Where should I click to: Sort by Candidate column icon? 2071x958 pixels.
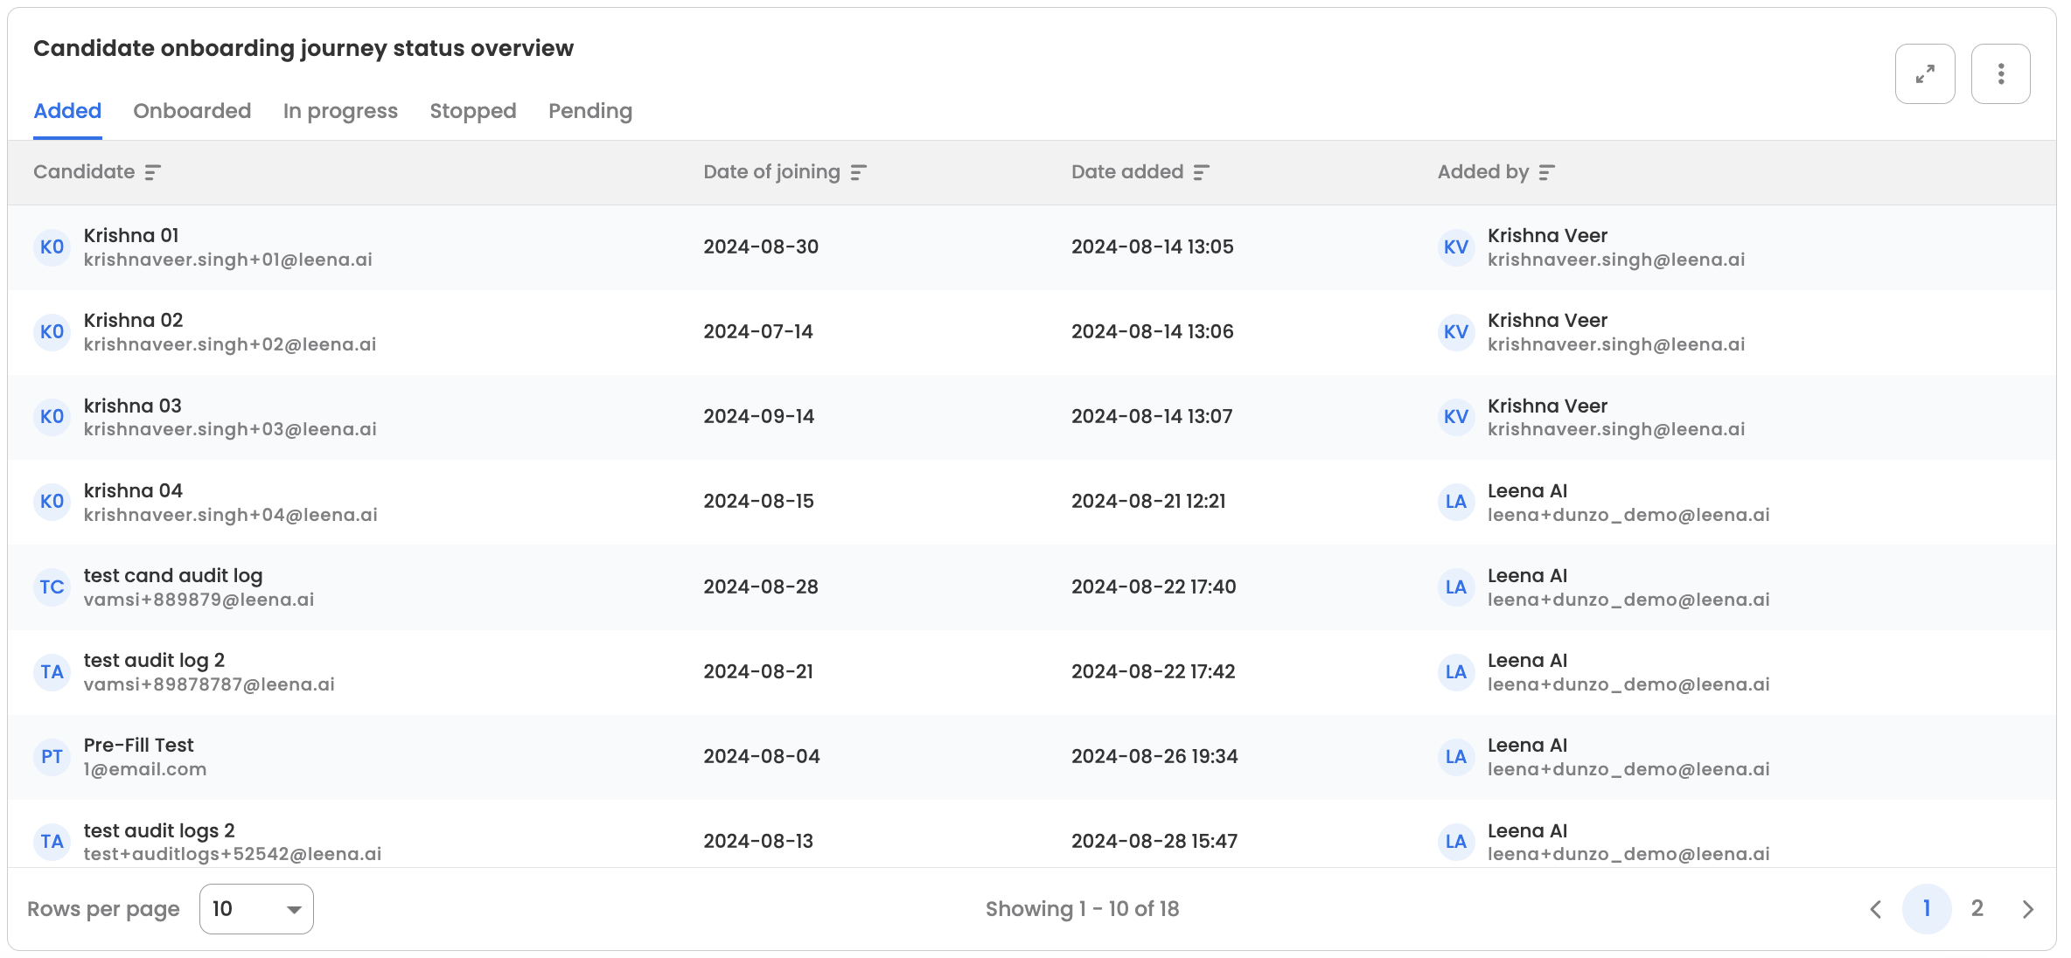153,172
